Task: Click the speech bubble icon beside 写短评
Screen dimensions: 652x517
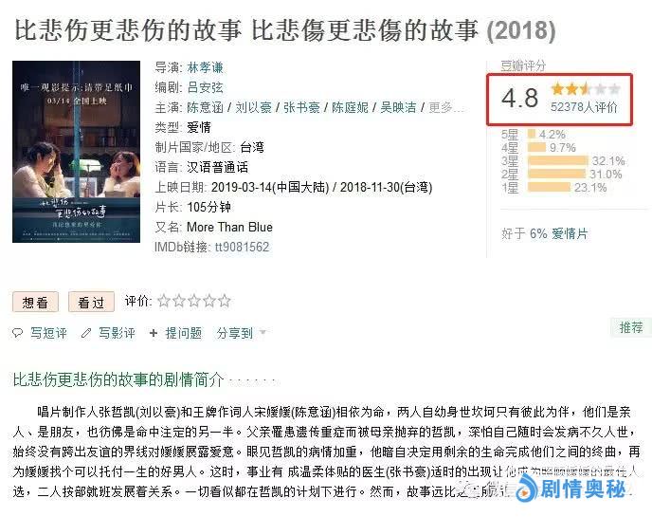Action: coord(17,333)
